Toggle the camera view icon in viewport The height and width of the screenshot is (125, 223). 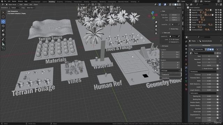156,30
